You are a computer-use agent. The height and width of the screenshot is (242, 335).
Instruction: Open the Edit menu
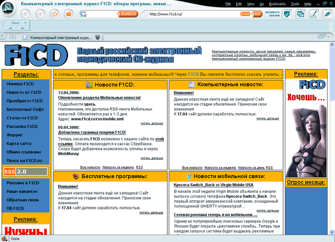[239, 4]
